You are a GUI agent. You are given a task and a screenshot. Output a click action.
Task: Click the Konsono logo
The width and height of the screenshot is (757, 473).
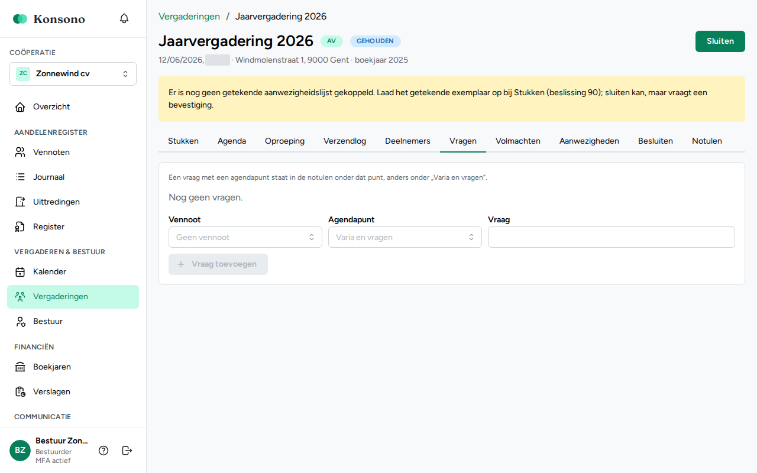pos(49,19)
